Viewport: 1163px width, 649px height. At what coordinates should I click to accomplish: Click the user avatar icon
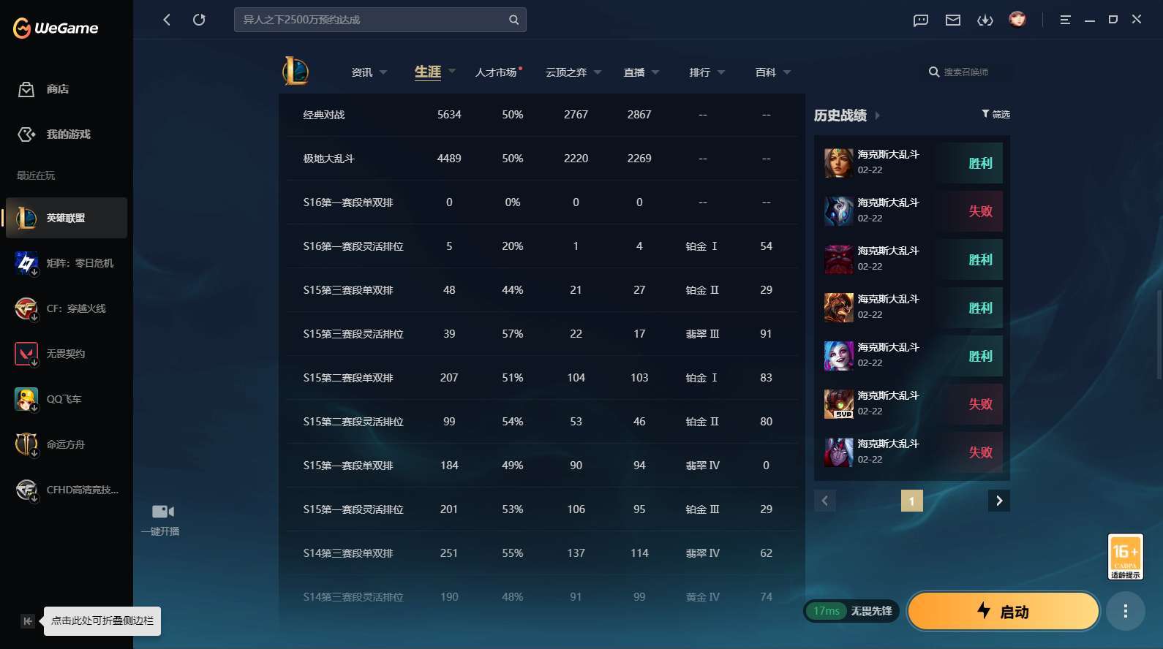point(1017,20)
